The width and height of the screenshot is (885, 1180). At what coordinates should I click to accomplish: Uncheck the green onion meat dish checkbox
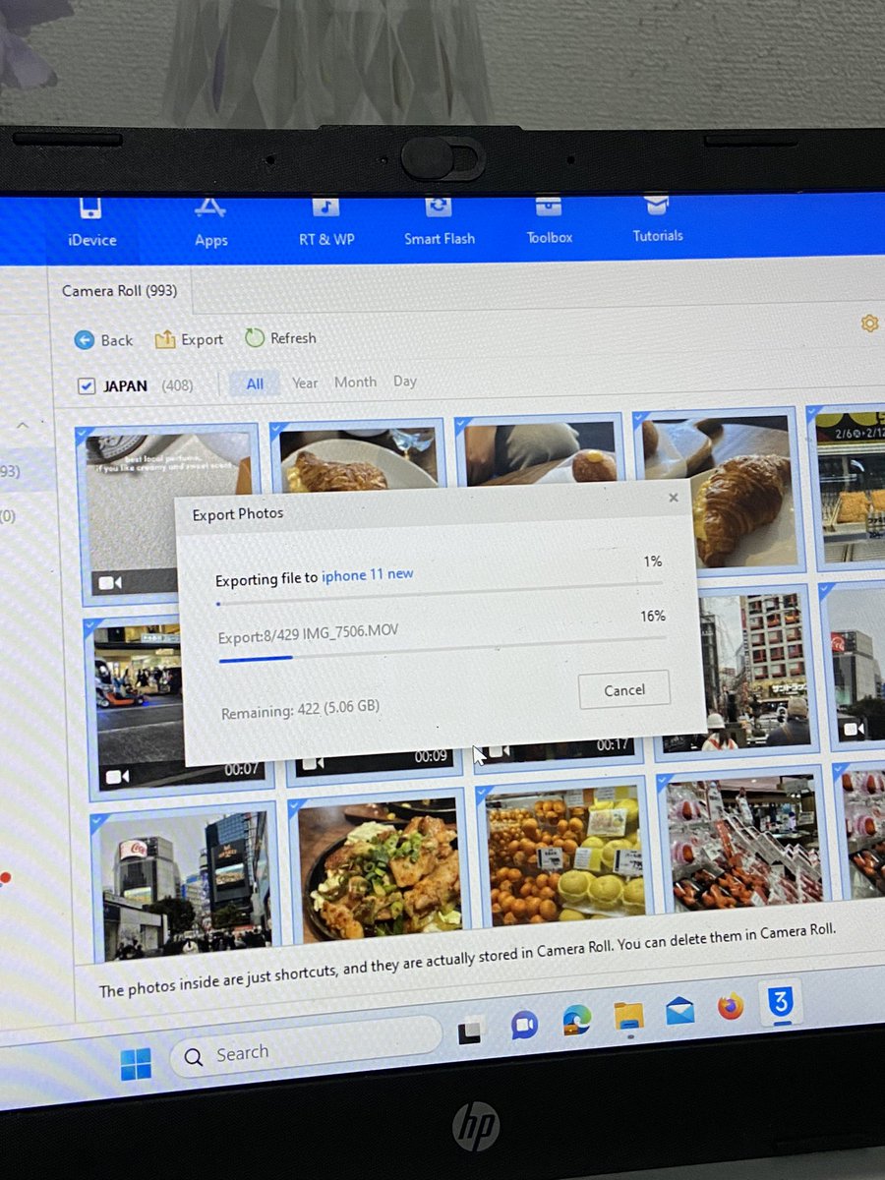(x=298, y=808)
